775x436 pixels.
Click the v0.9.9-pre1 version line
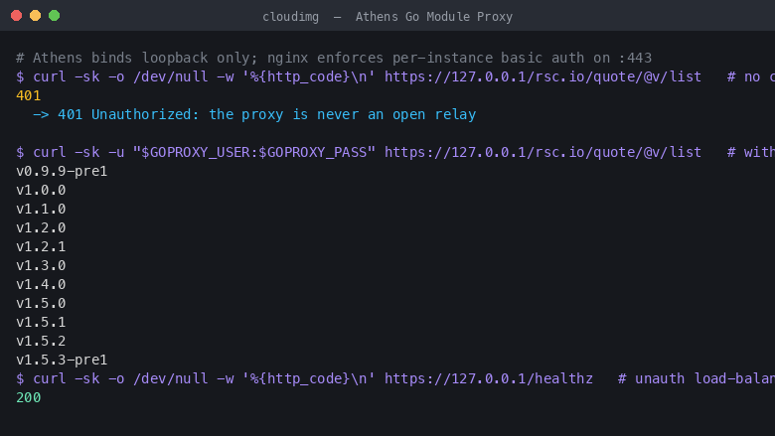(x=62, y=172)
